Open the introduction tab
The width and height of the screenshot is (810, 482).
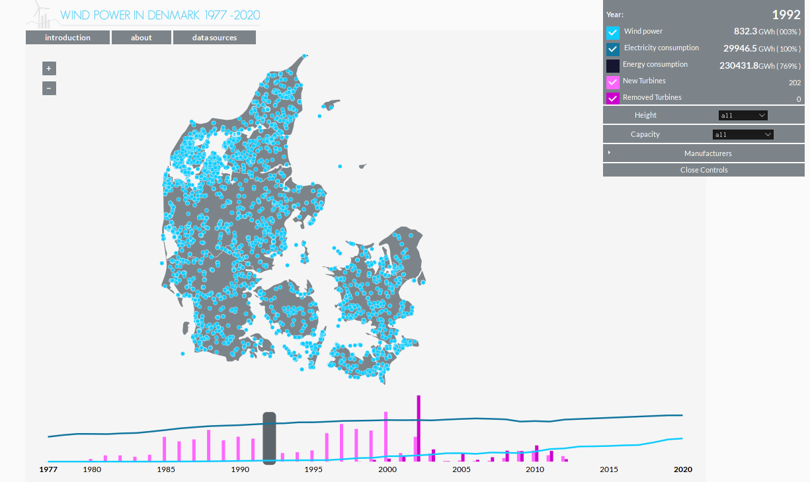[67, 38]
